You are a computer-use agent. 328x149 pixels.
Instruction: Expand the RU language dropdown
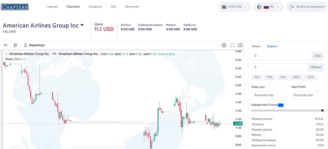pos(278,7)
